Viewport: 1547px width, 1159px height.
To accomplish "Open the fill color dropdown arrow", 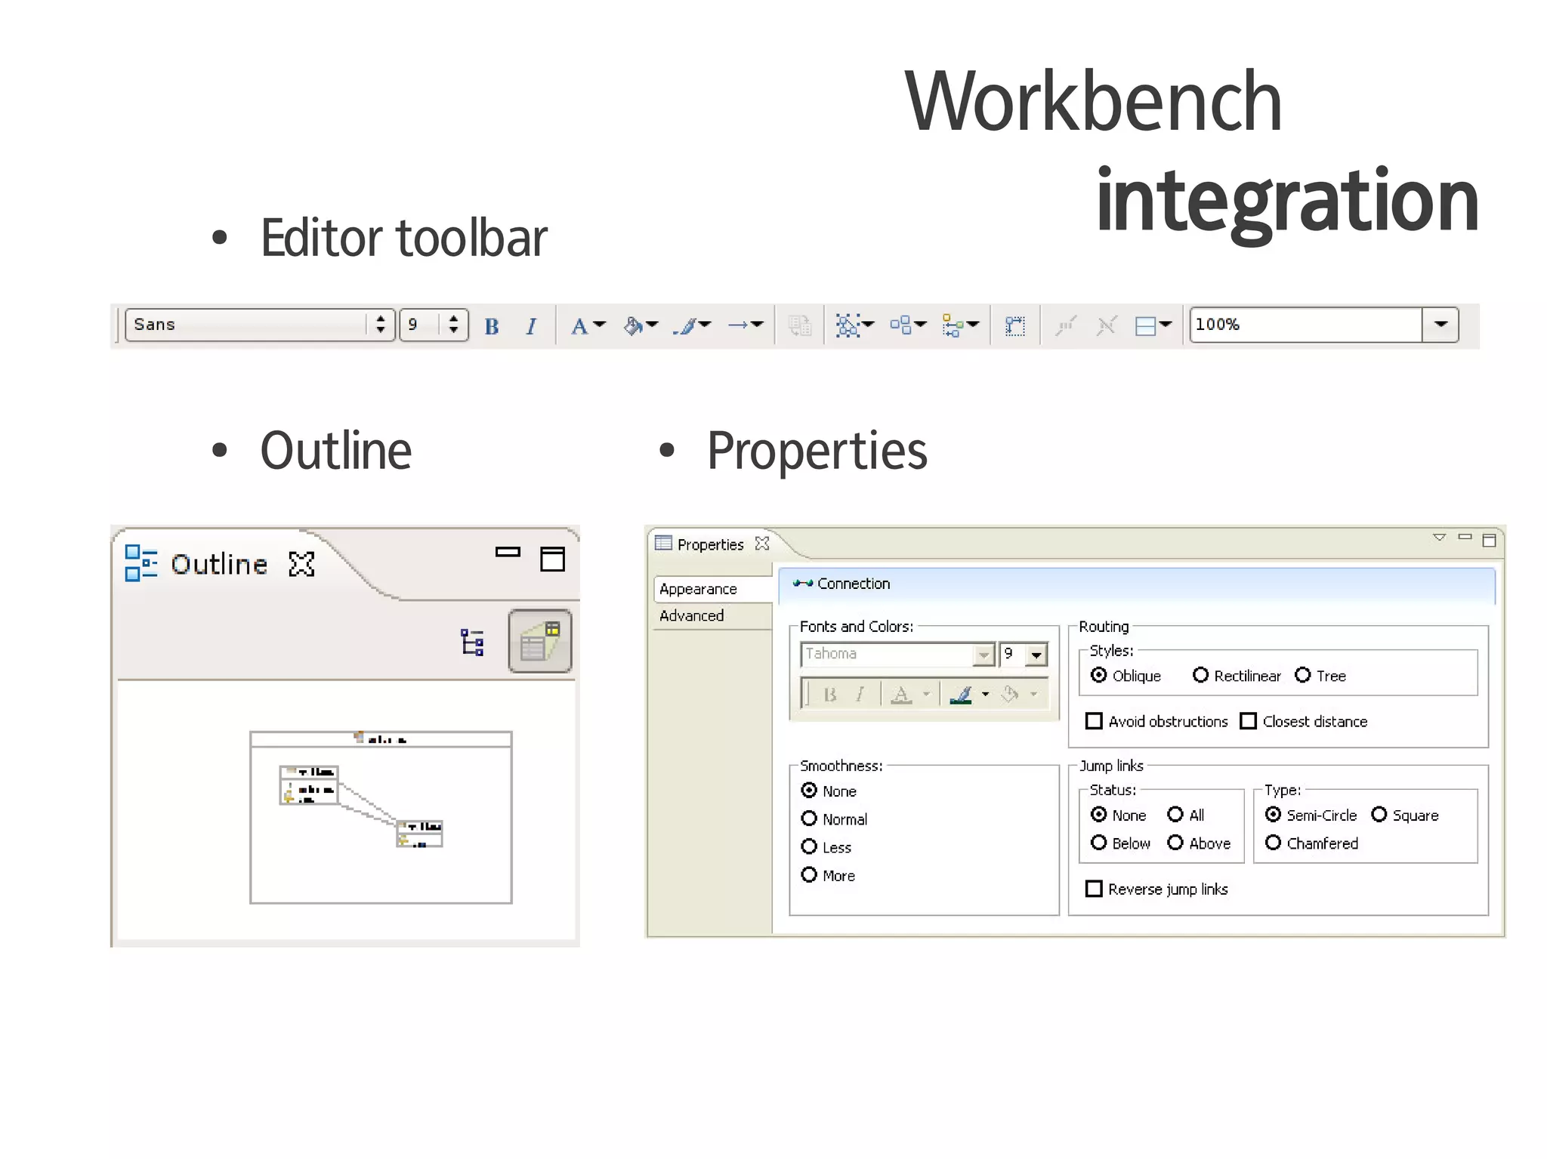I will point(653,325).
